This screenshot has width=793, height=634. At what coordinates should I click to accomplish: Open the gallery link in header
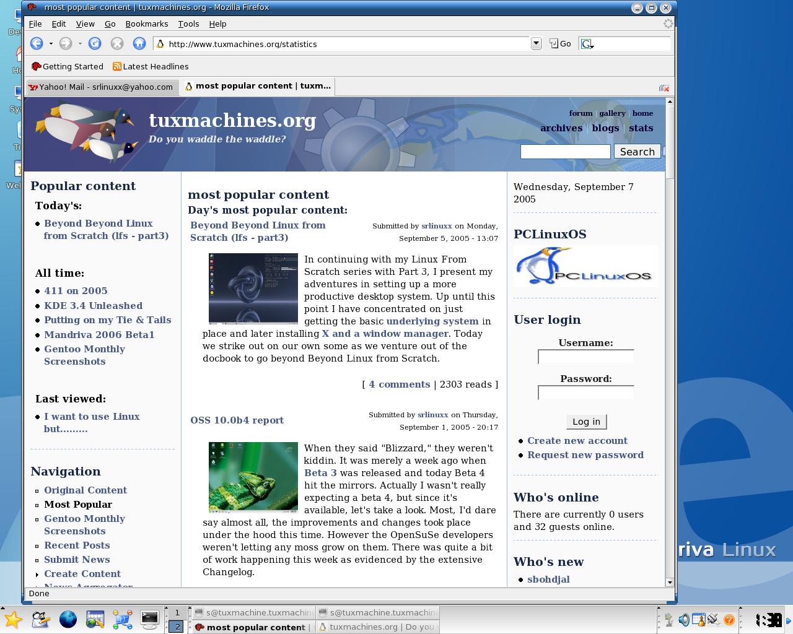612,113
